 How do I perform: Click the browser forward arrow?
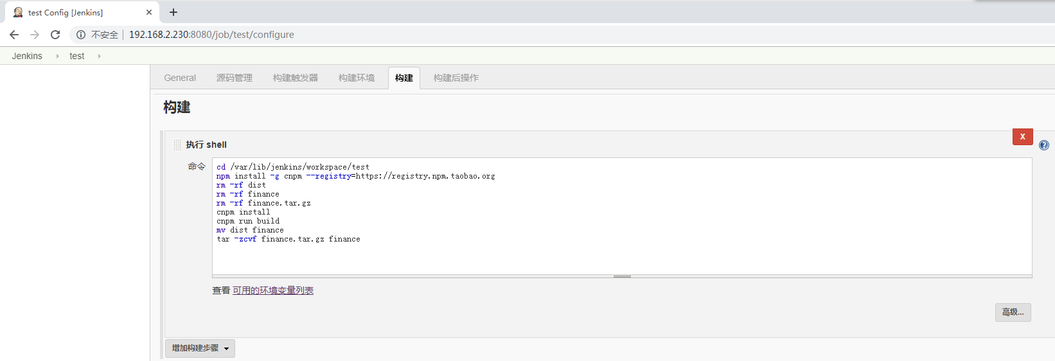[35, 35]
